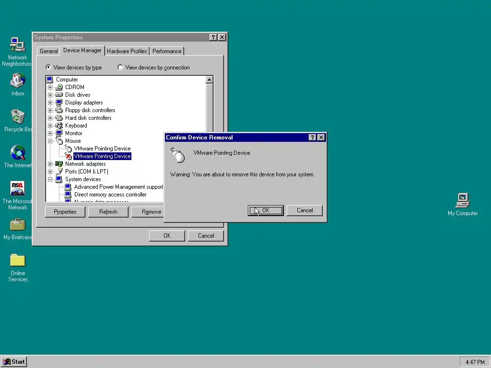This screenshot has width=491, height=368.
Task: Expand the Display adapters tree node
Action: click(50, 103)
